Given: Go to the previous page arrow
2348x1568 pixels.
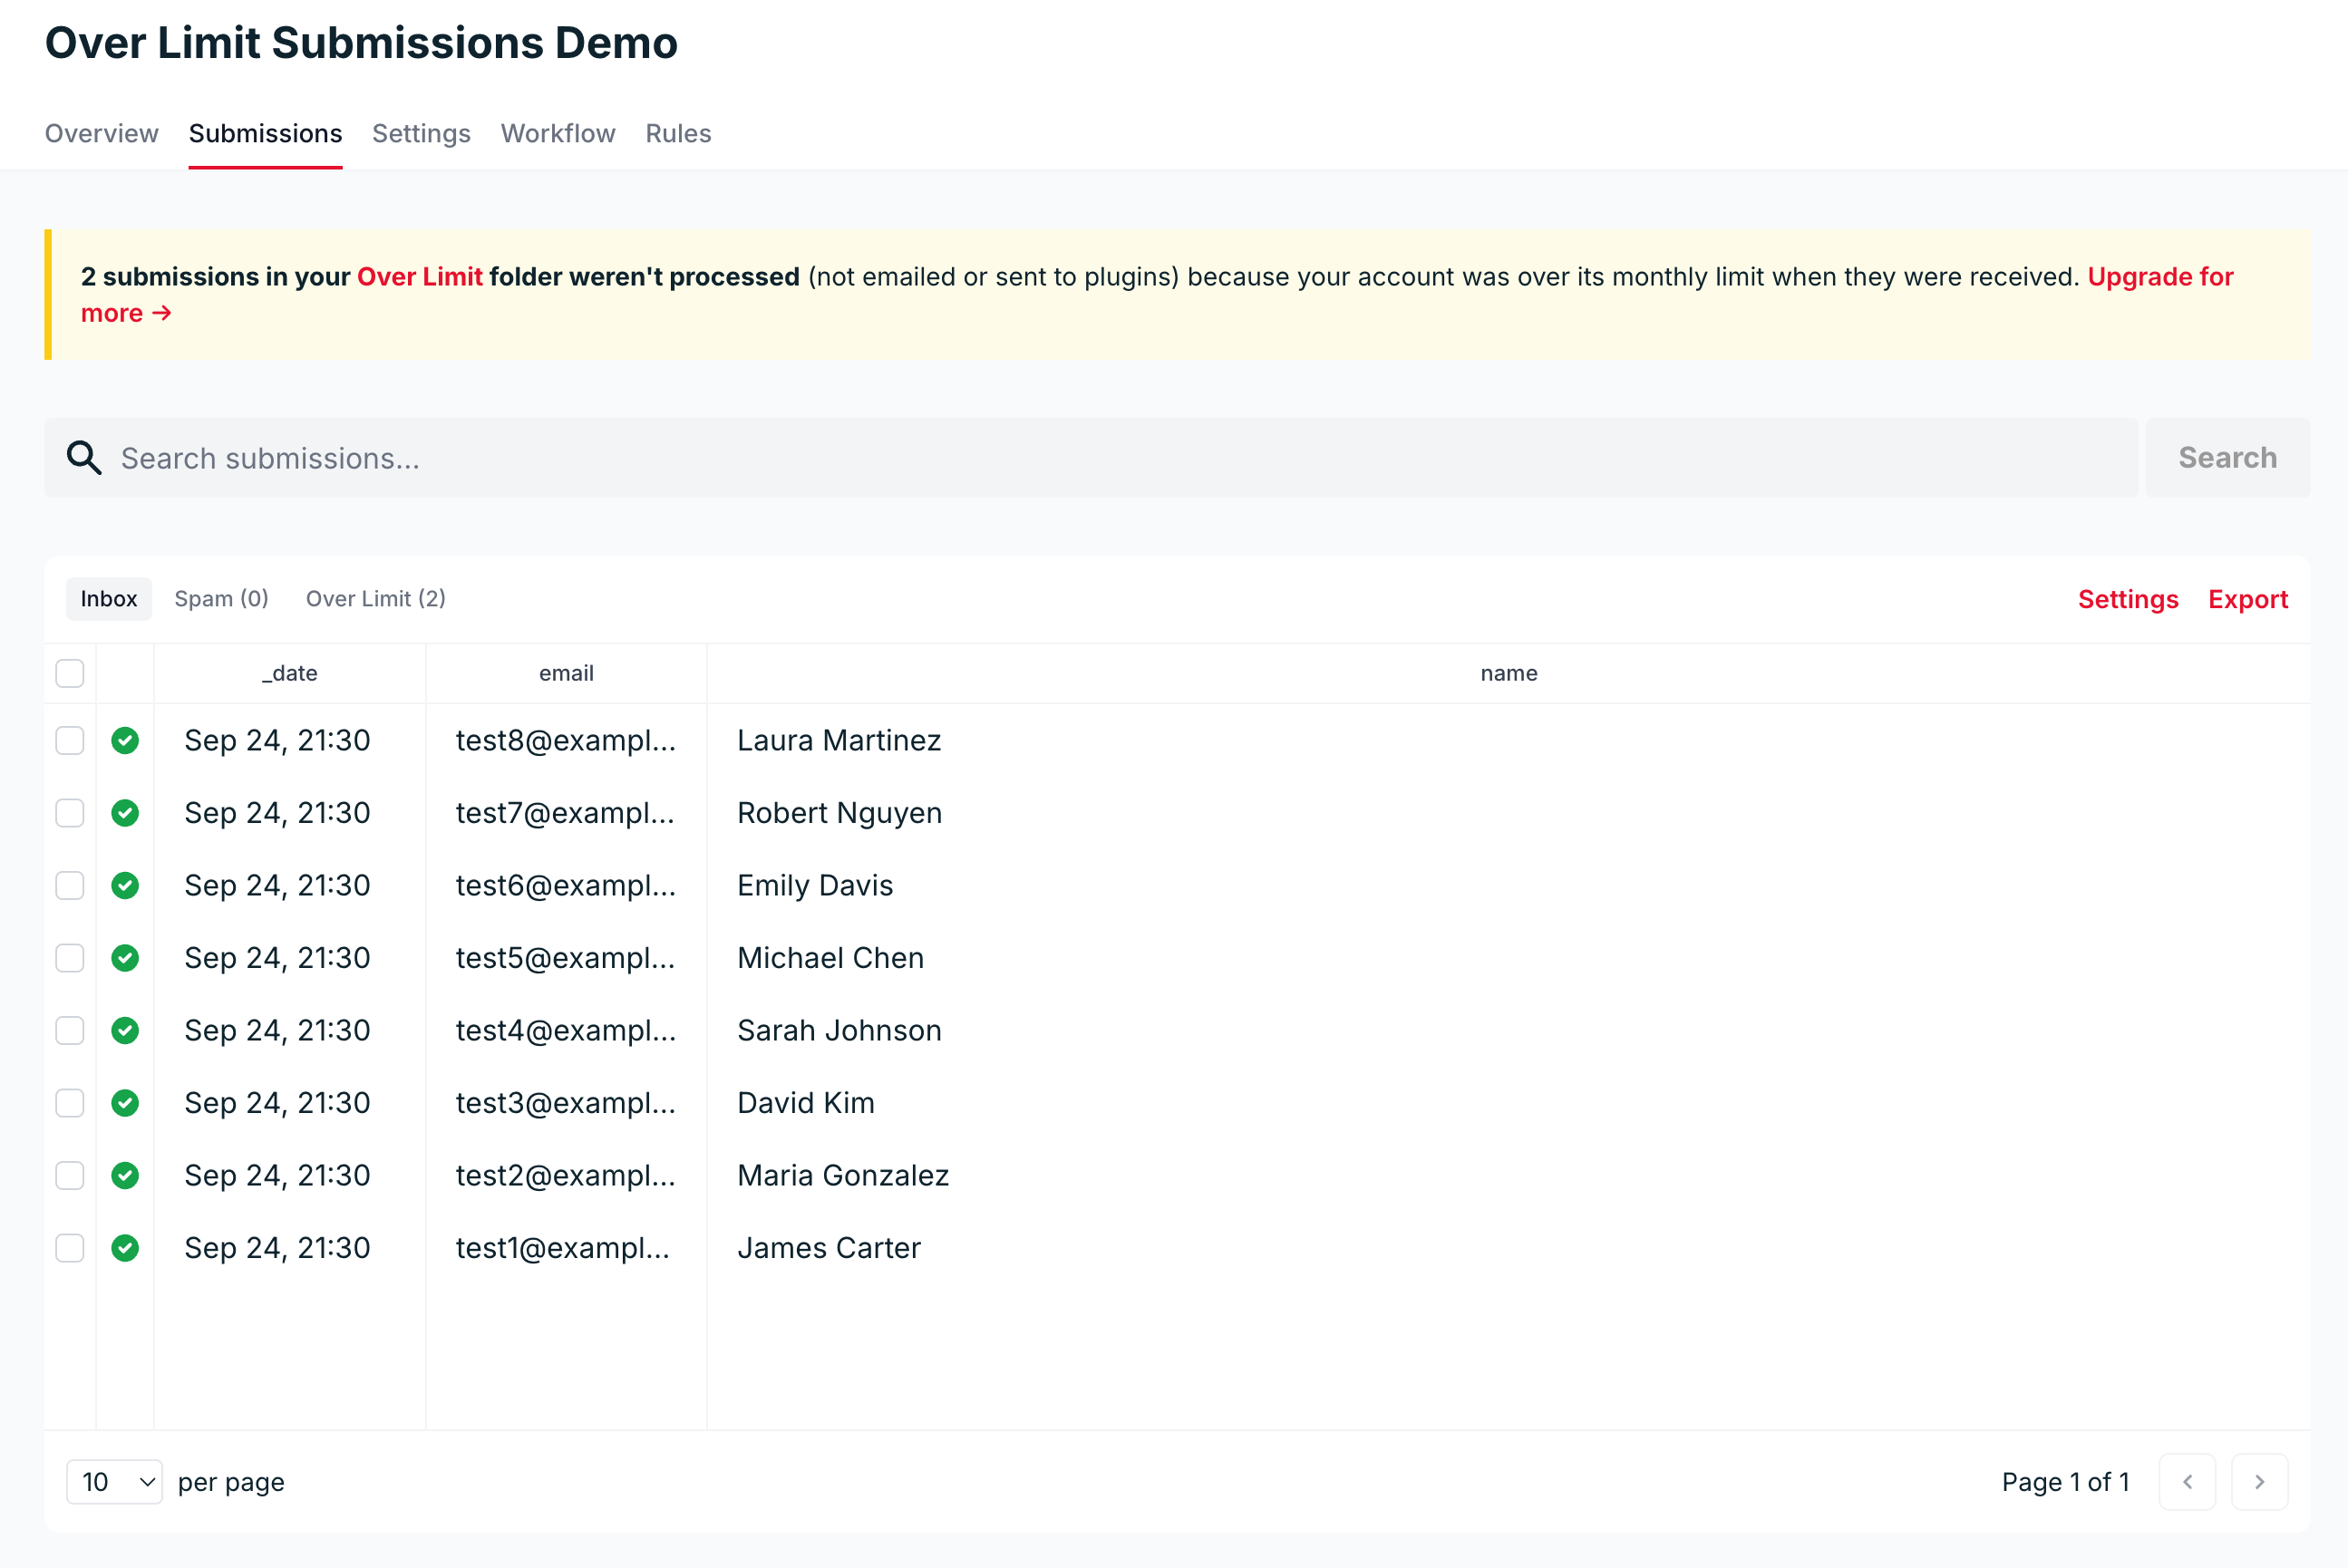Looking at the screenshot, I should (x=2187, y=1481).
